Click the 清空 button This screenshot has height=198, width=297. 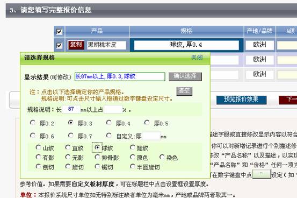click(x=184, y=91)
